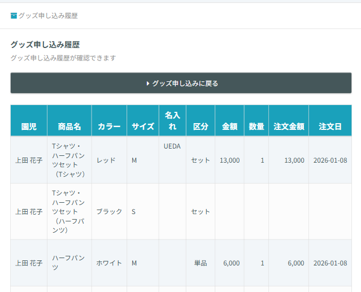Viewport: 361px width, 292px height.
Task: Select the Tシャツ・ハーフパンツセット(Tシャツ) product cell
Action: pos(69,160)
